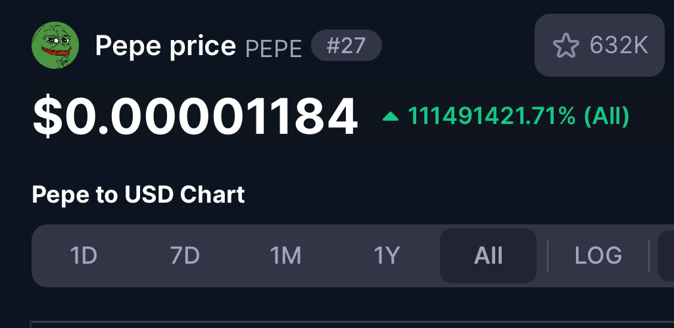Show the 1M price chart
674x328 pixels.
coord(285,256)
